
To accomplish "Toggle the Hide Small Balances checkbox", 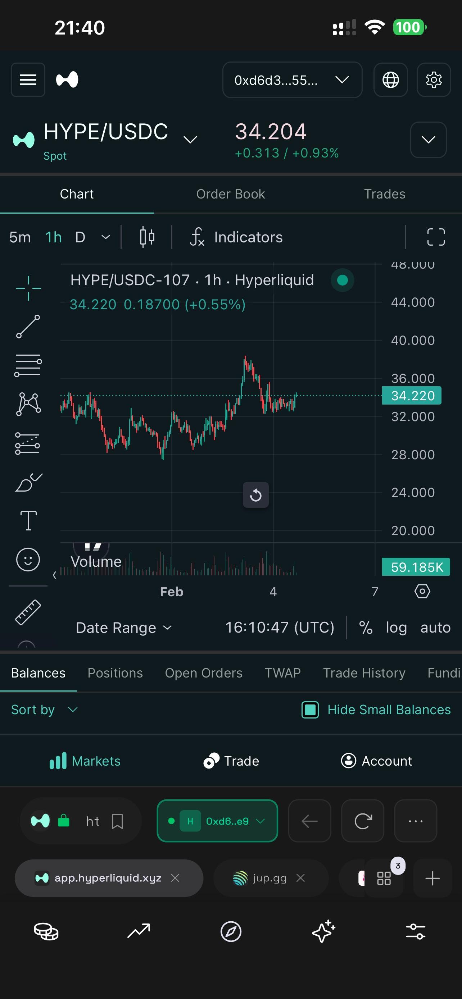I will (310, 710).
